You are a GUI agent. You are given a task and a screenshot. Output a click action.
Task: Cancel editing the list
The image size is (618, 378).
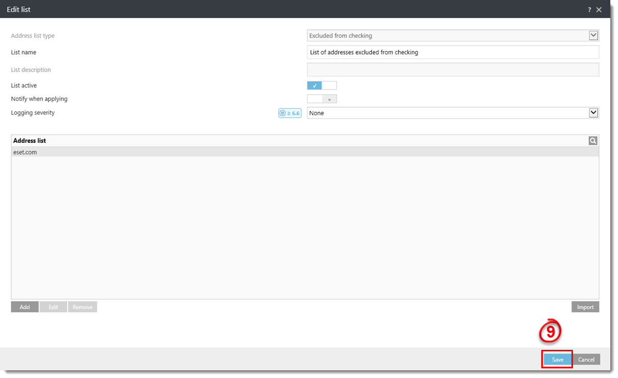click(x=586, y=360)
